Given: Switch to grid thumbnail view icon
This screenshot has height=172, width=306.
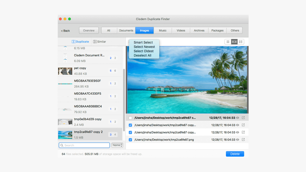Looking at the screenshot, I should (228, 42).
